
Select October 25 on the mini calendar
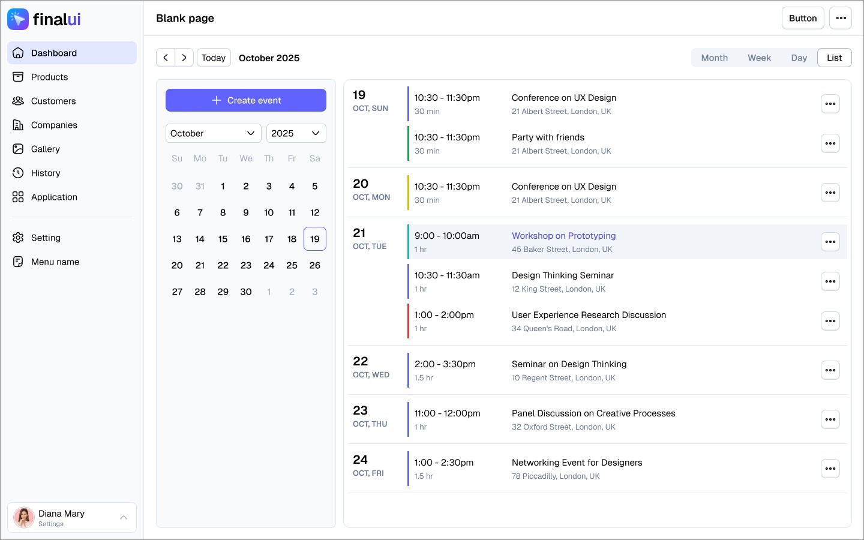click(x=292, y=265)
